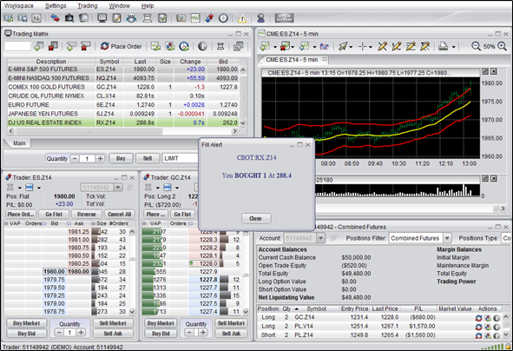Click the user profile icon in toolbar

260,18
